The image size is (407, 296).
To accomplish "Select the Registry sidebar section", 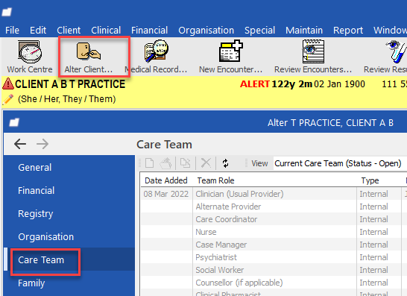I will 69,213.
